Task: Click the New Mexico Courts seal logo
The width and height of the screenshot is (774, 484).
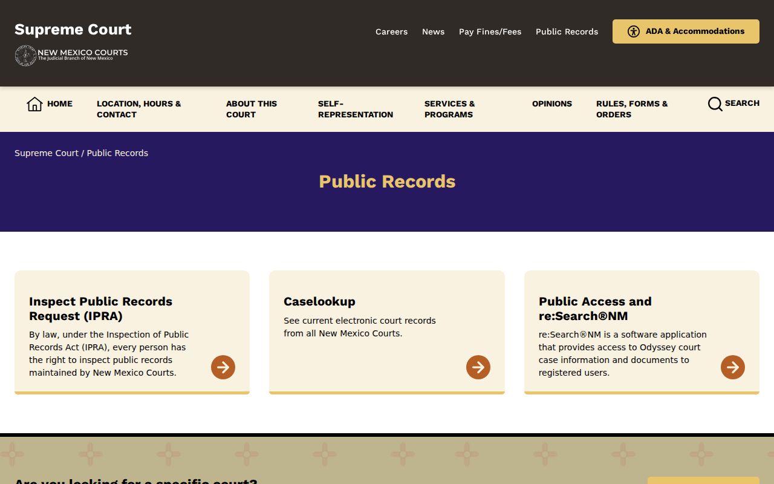Action: pos(25,56)
